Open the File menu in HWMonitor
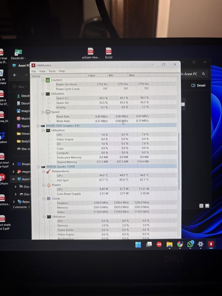The image size is (222, 296). point(34,71)
